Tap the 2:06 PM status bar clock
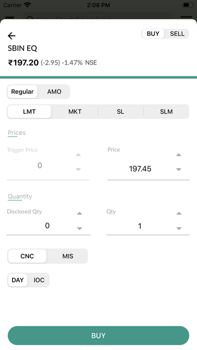The width and height of the screenshot is (197, 350). click(98, 5)
